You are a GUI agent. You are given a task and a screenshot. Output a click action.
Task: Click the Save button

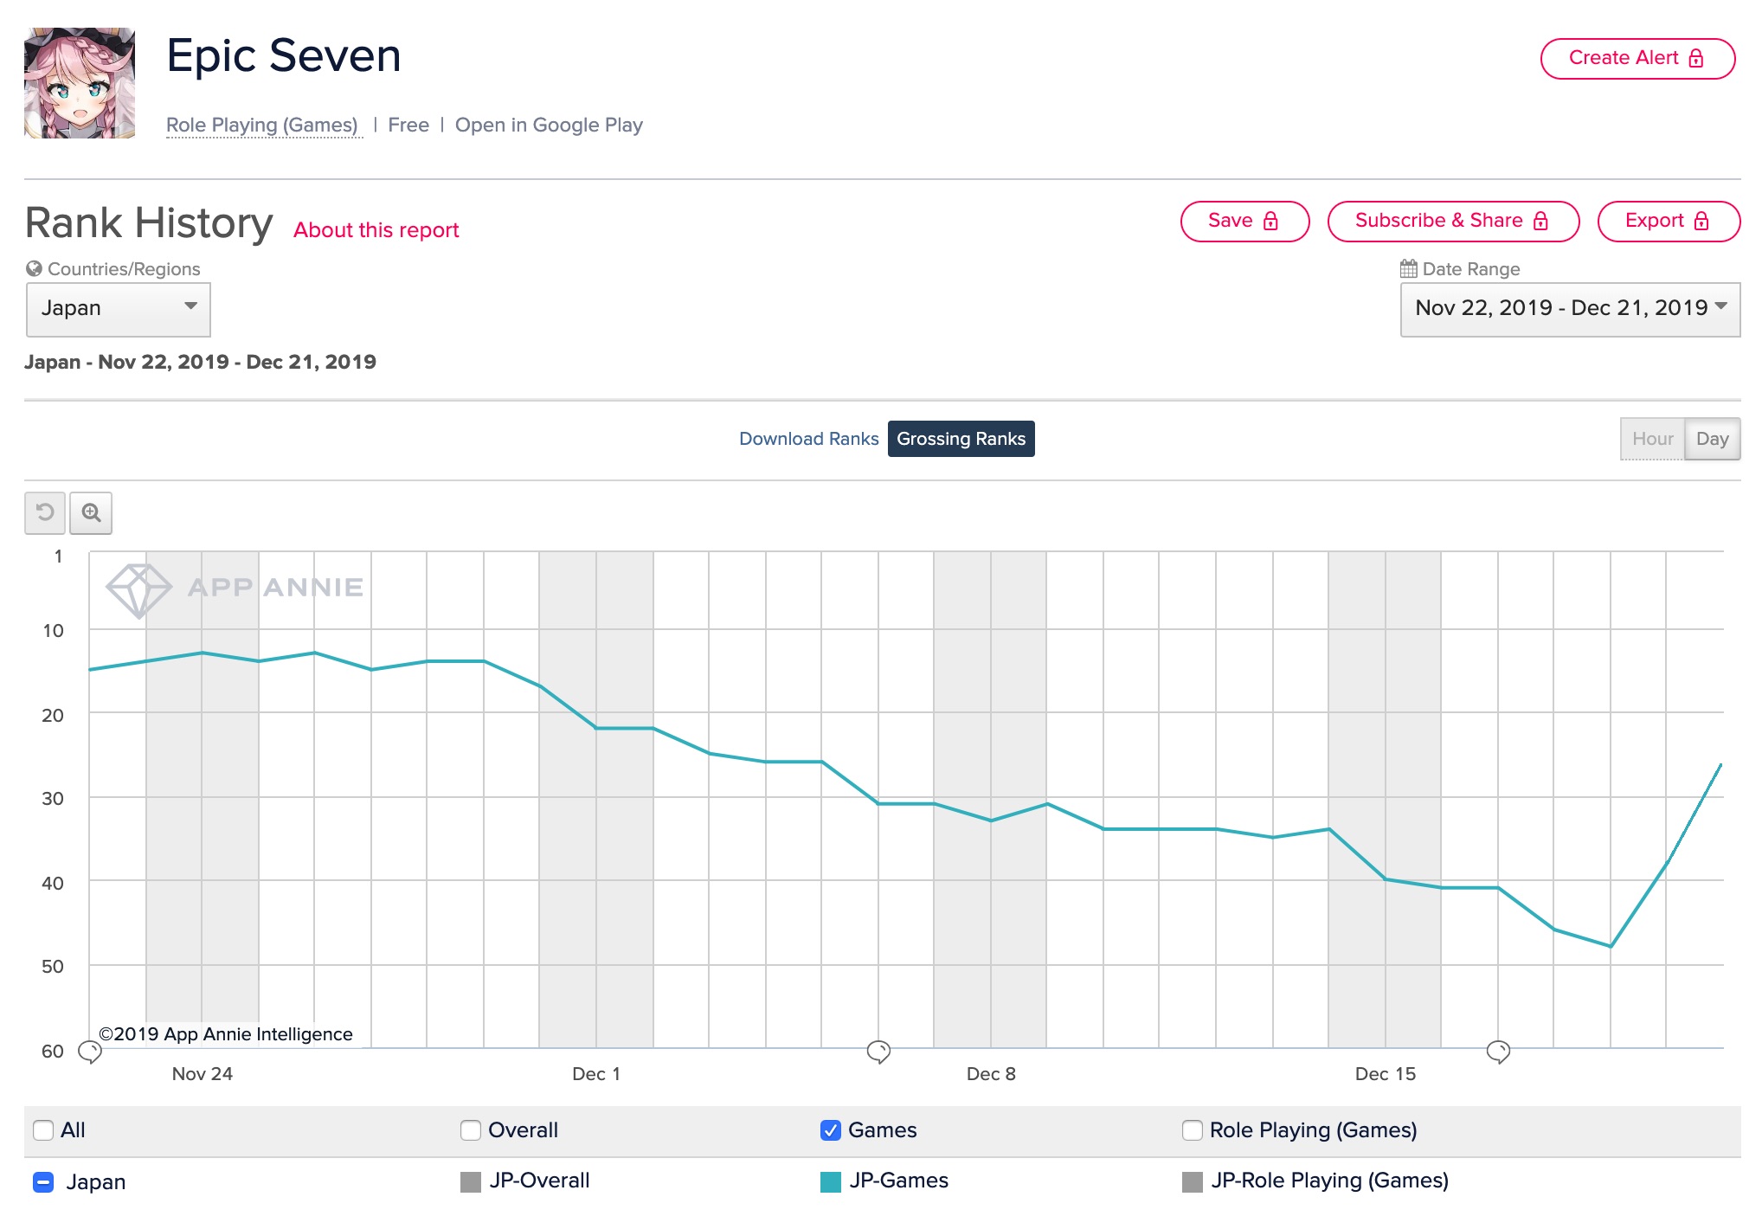point(1244,221)
